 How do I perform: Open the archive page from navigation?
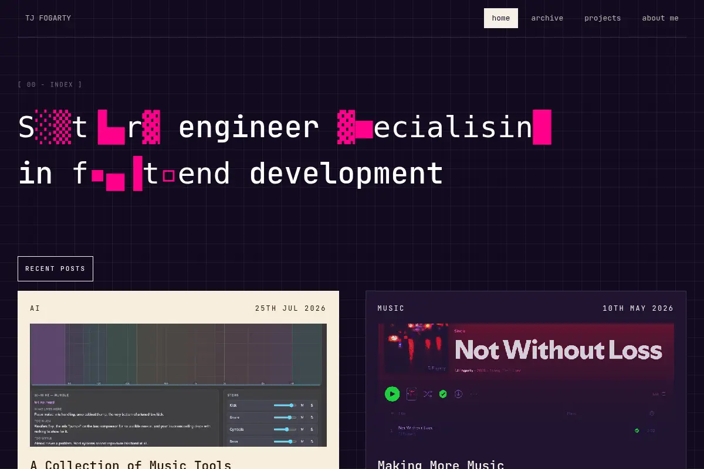[547, 18]
